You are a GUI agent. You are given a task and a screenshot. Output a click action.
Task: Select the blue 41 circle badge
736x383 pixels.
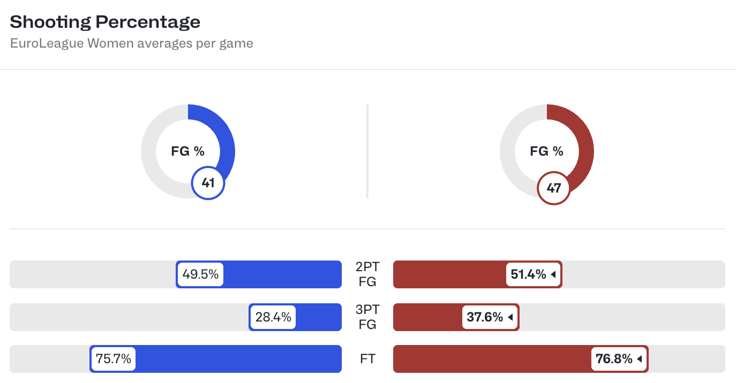coord(208,183)
